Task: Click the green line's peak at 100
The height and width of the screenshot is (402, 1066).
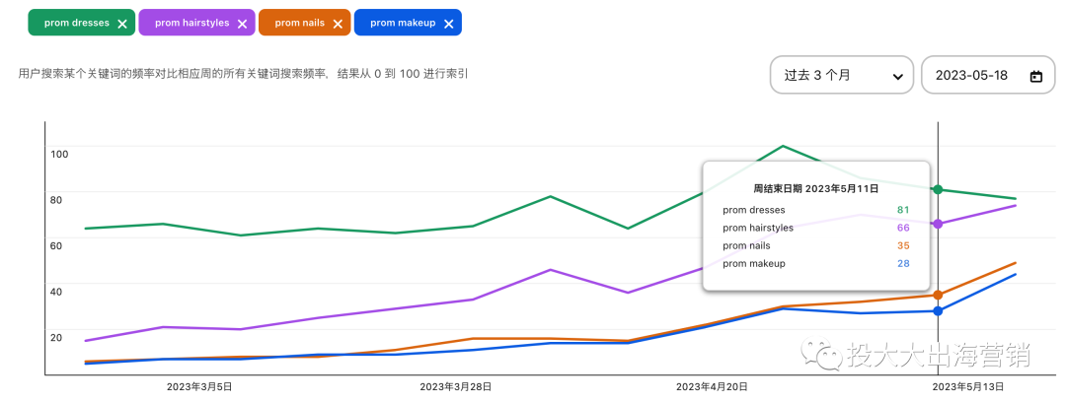Action: [x=783, y=146]
